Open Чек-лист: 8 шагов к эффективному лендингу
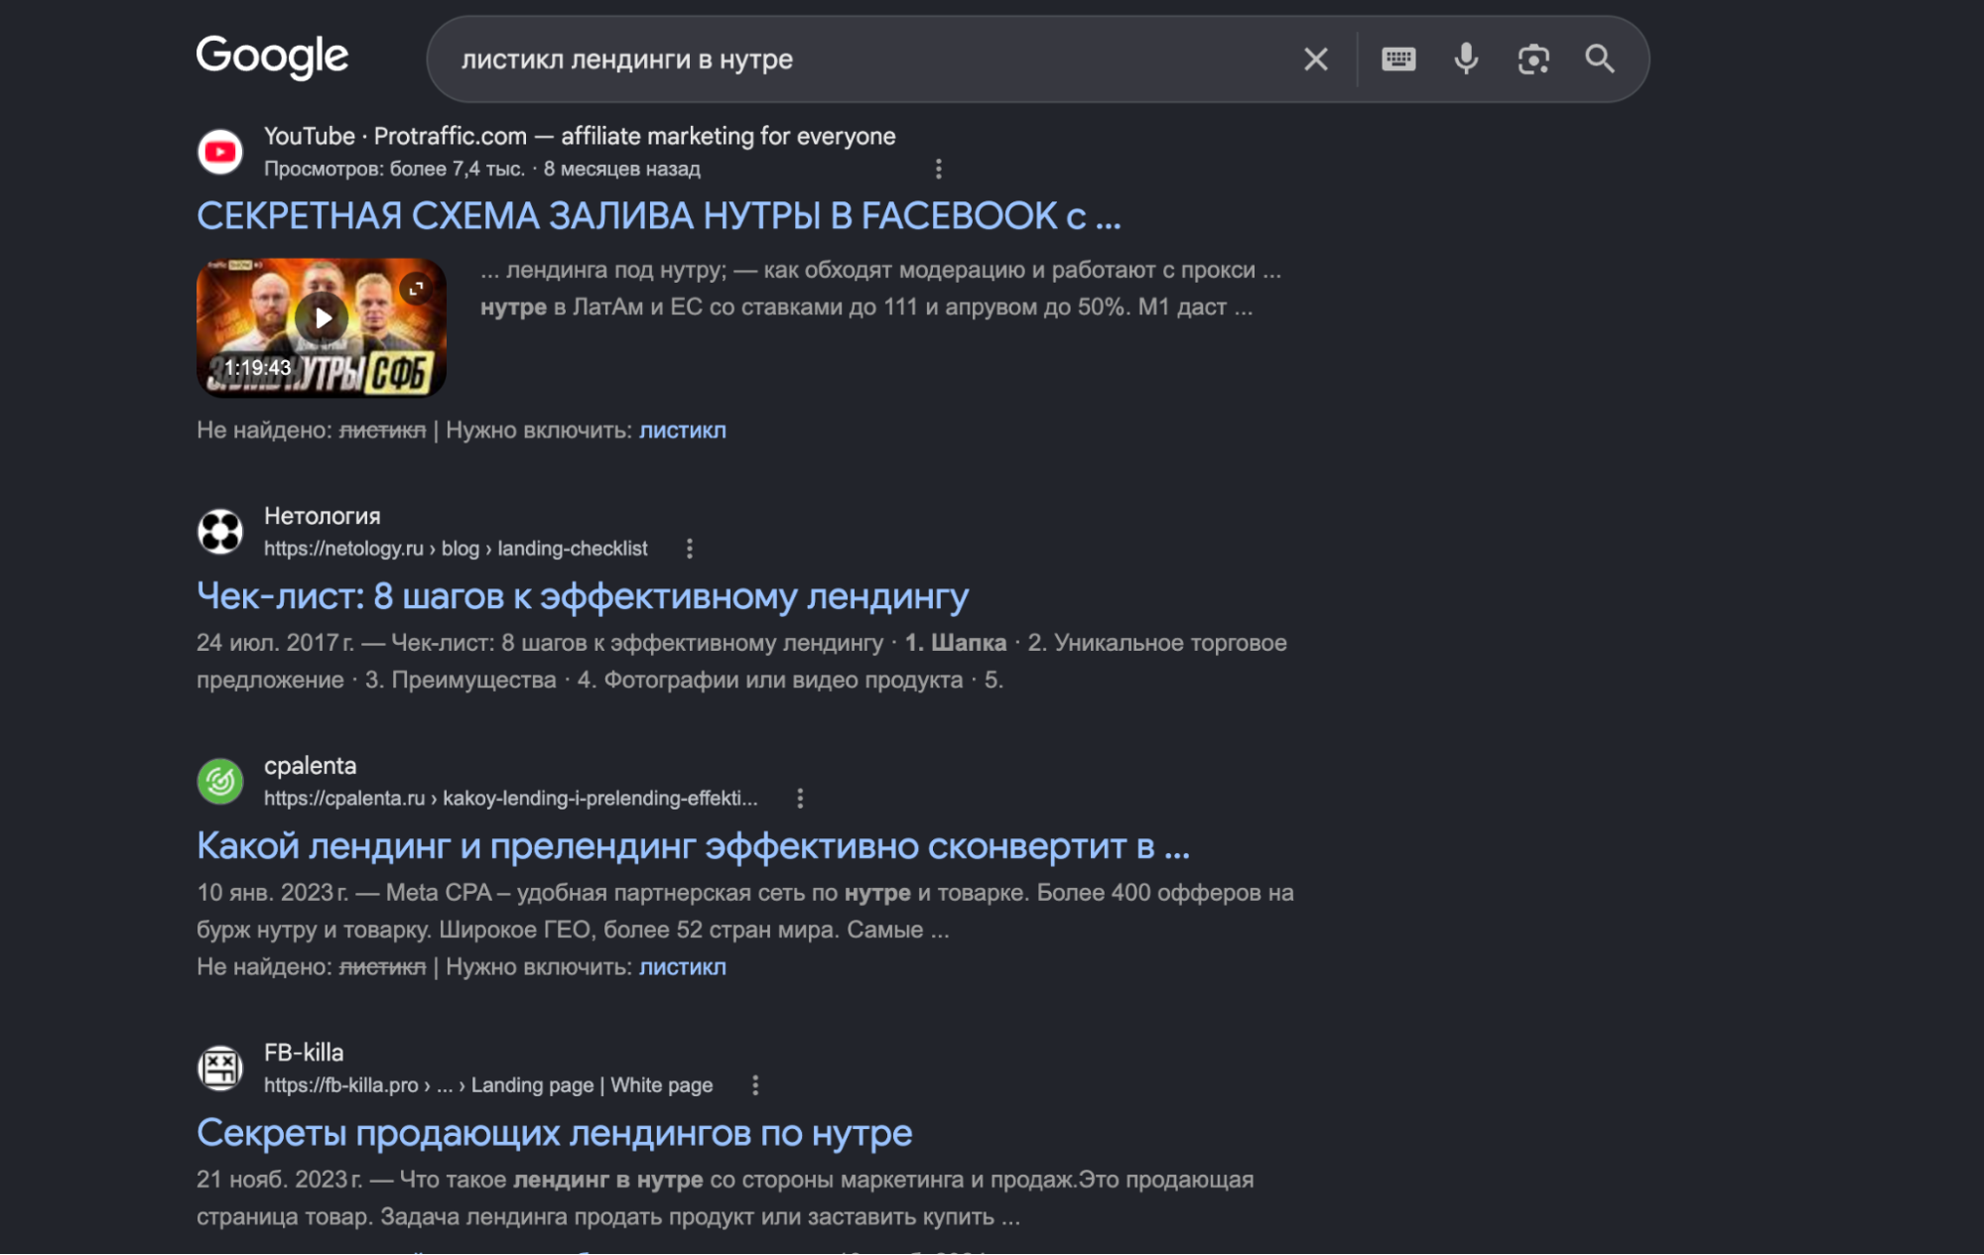The width and height of the screenshot is (1984, 1255). 583,596
